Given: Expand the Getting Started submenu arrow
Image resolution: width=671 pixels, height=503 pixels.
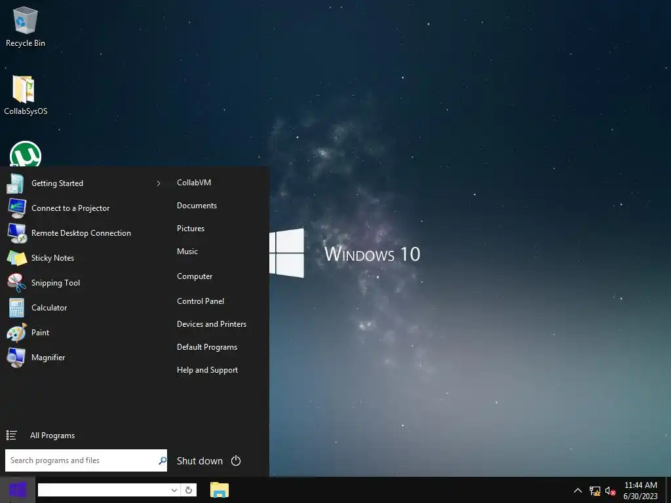Looking at the screenshot, I should (159, 183).
